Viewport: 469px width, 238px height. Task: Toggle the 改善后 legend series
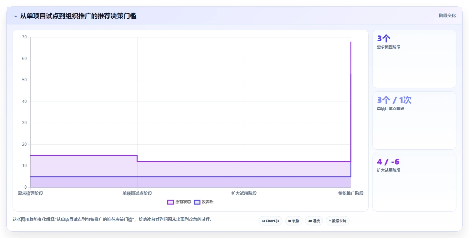coord(204,202)
